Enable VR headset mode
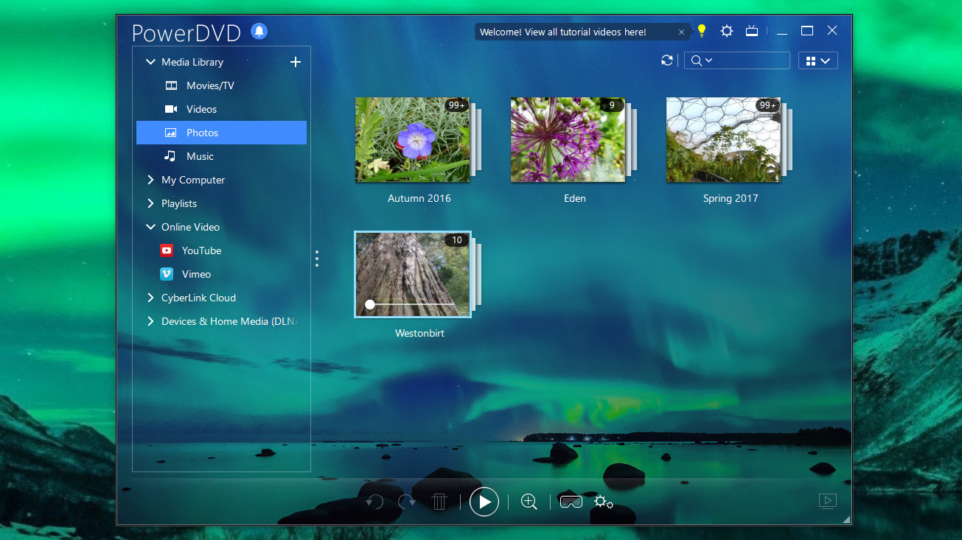Screen dimensions: 962x540 pos(571,502)
